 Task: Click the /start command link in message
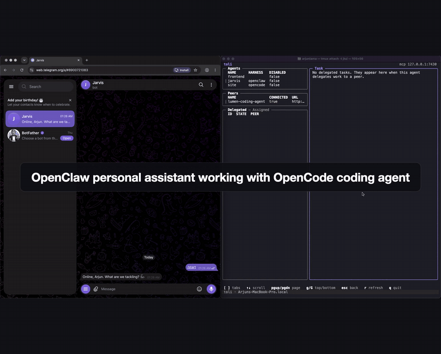(x=191, y=267)
